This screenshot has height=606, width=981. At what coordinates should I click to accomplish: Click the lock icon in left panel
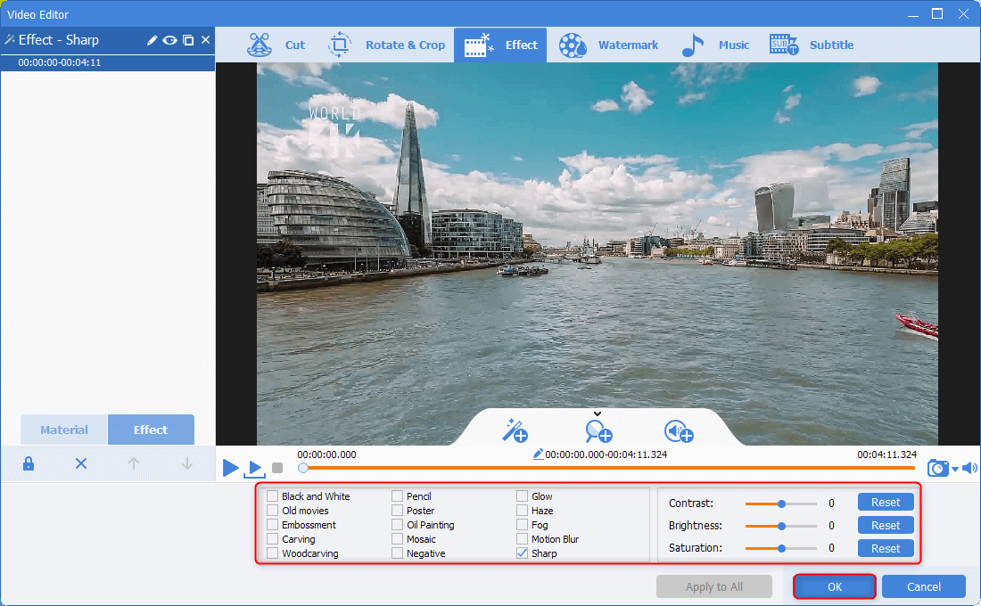click(x=29, y=463)
